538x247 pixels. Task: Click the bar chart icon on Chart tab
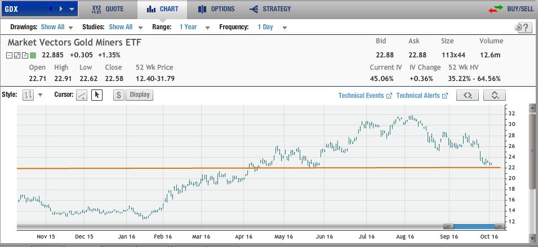(x=152, y=9)
